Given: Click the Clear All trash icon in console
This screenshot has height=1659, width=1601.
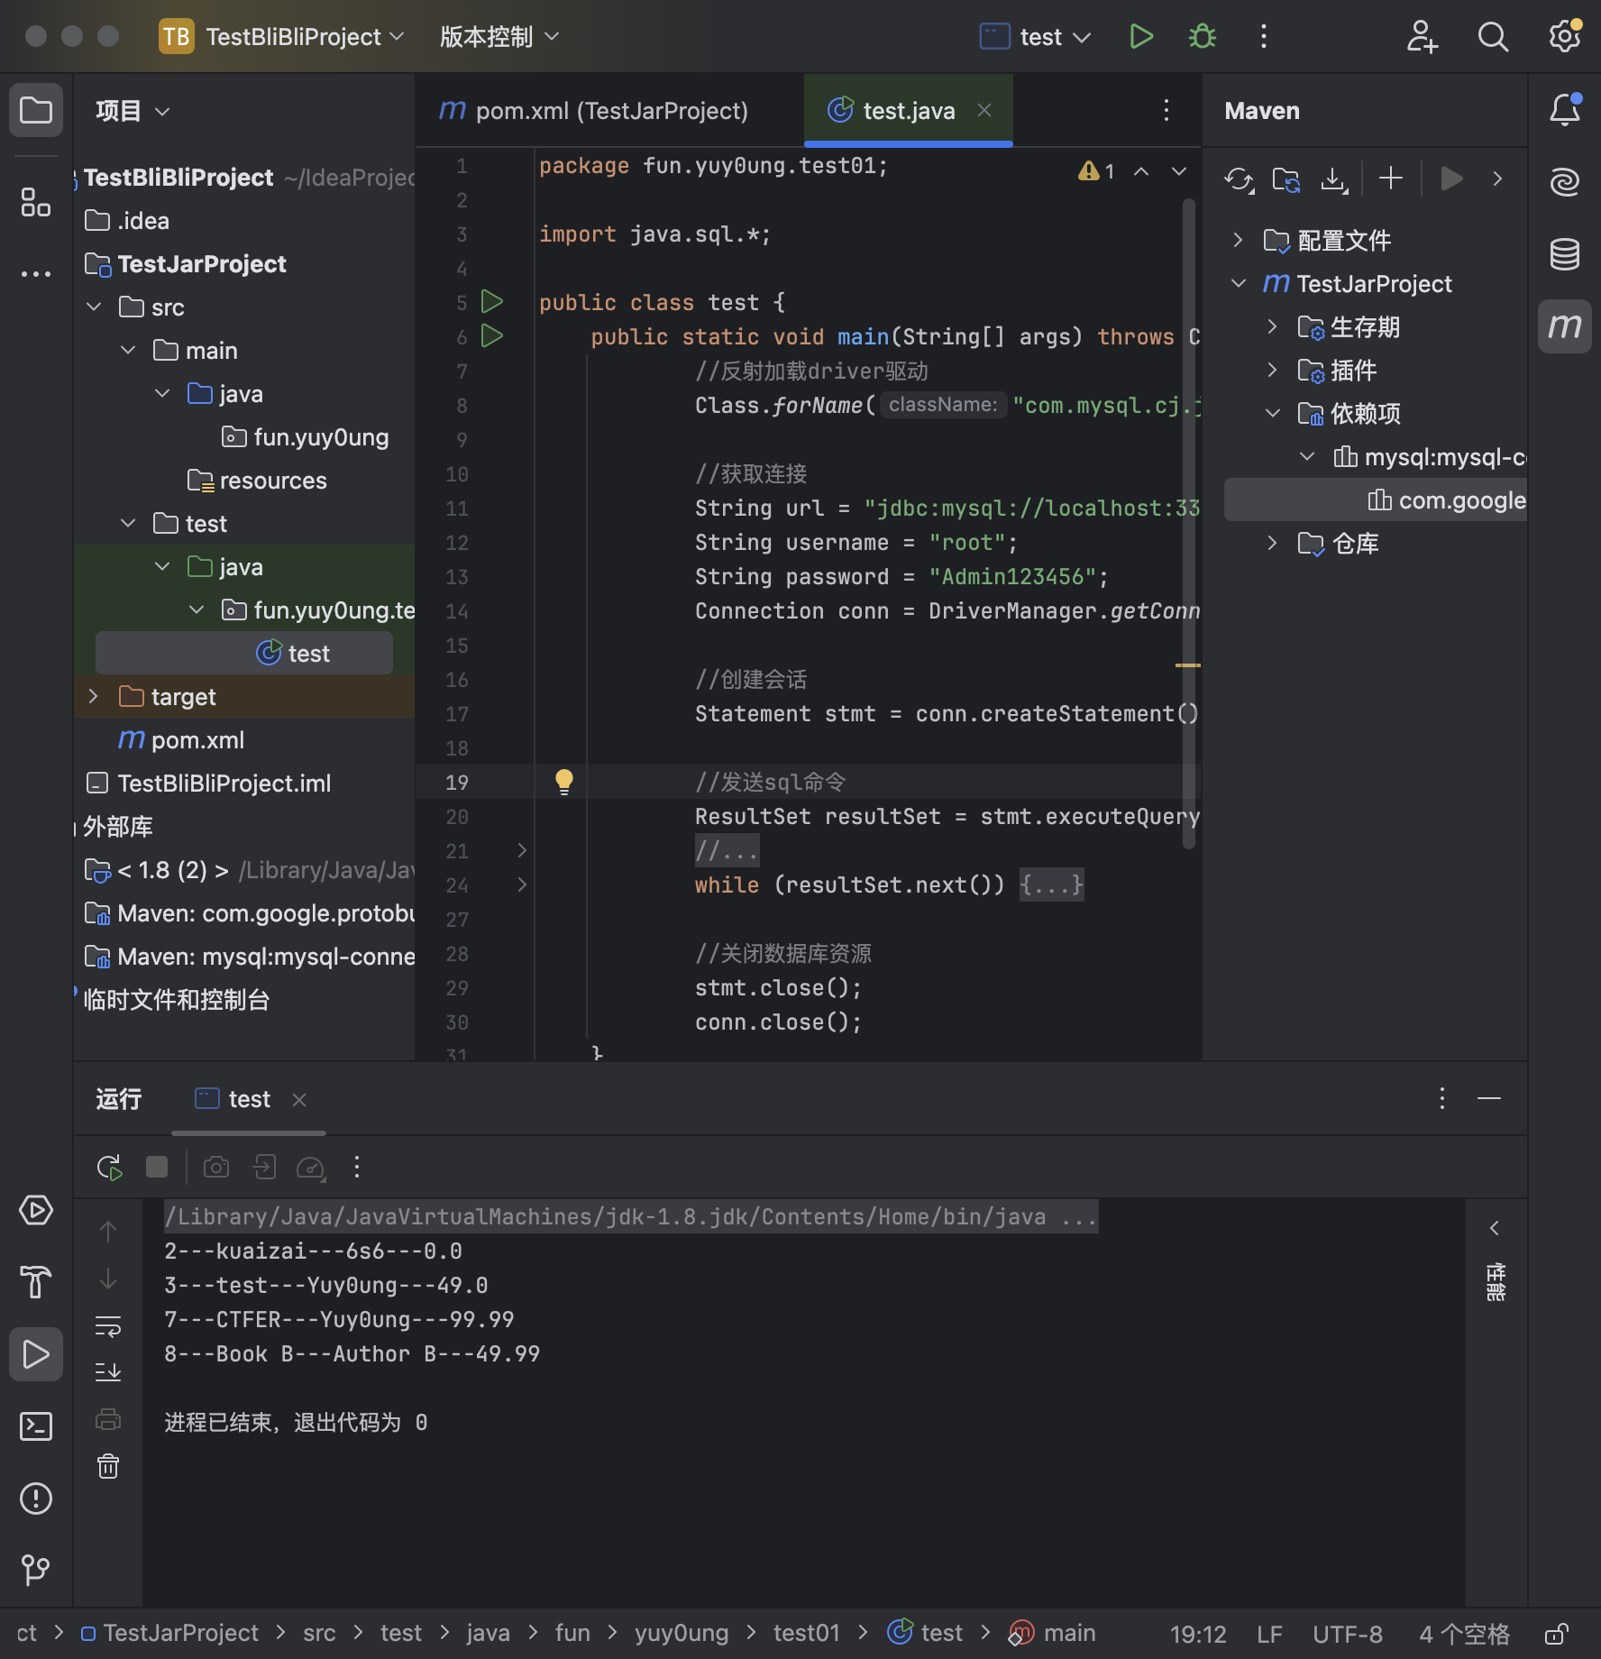Looking at the screenshot, I should pyautogui.click(x=108, y=1467).
